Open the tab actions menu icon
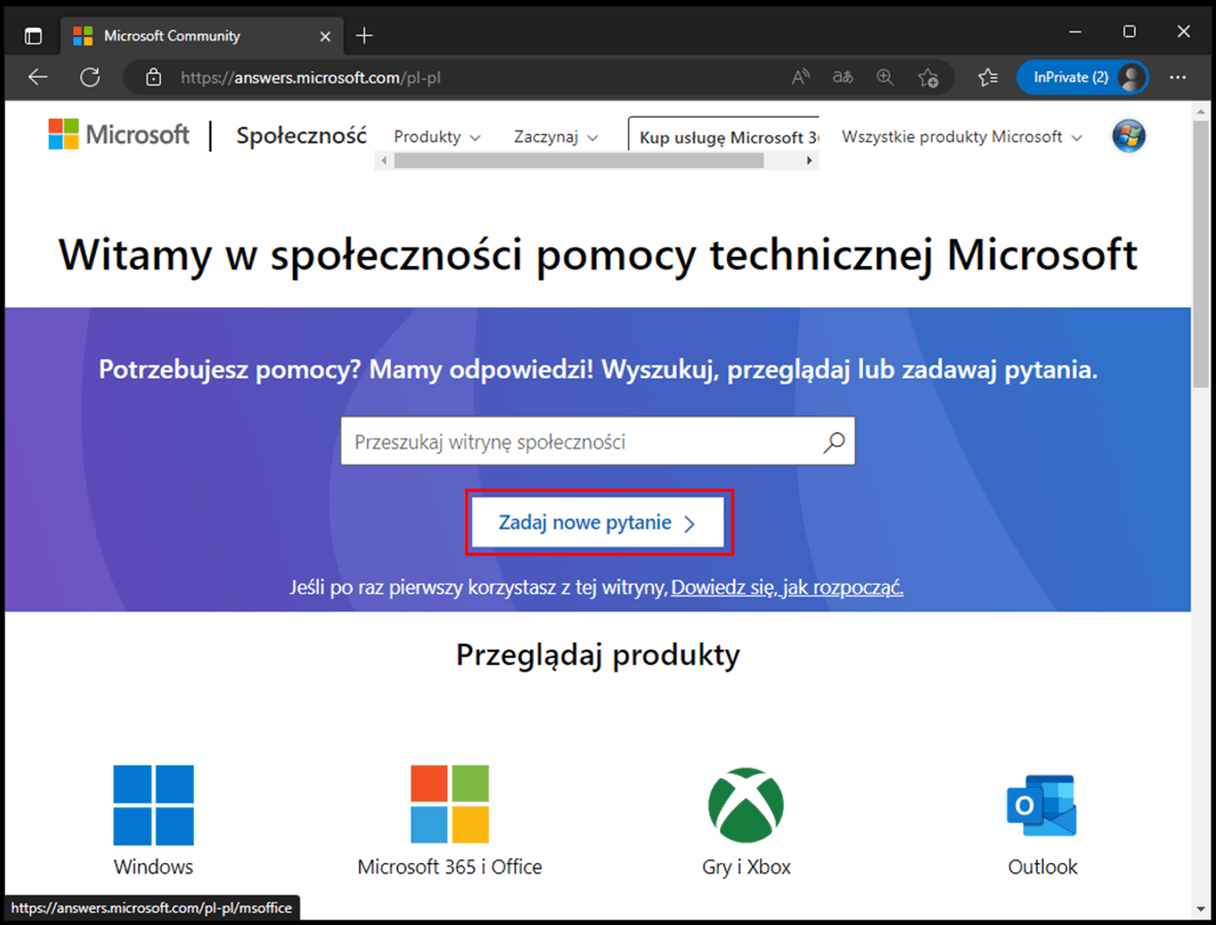Screen dimensions: 1216x925 (x=33, y=36)
